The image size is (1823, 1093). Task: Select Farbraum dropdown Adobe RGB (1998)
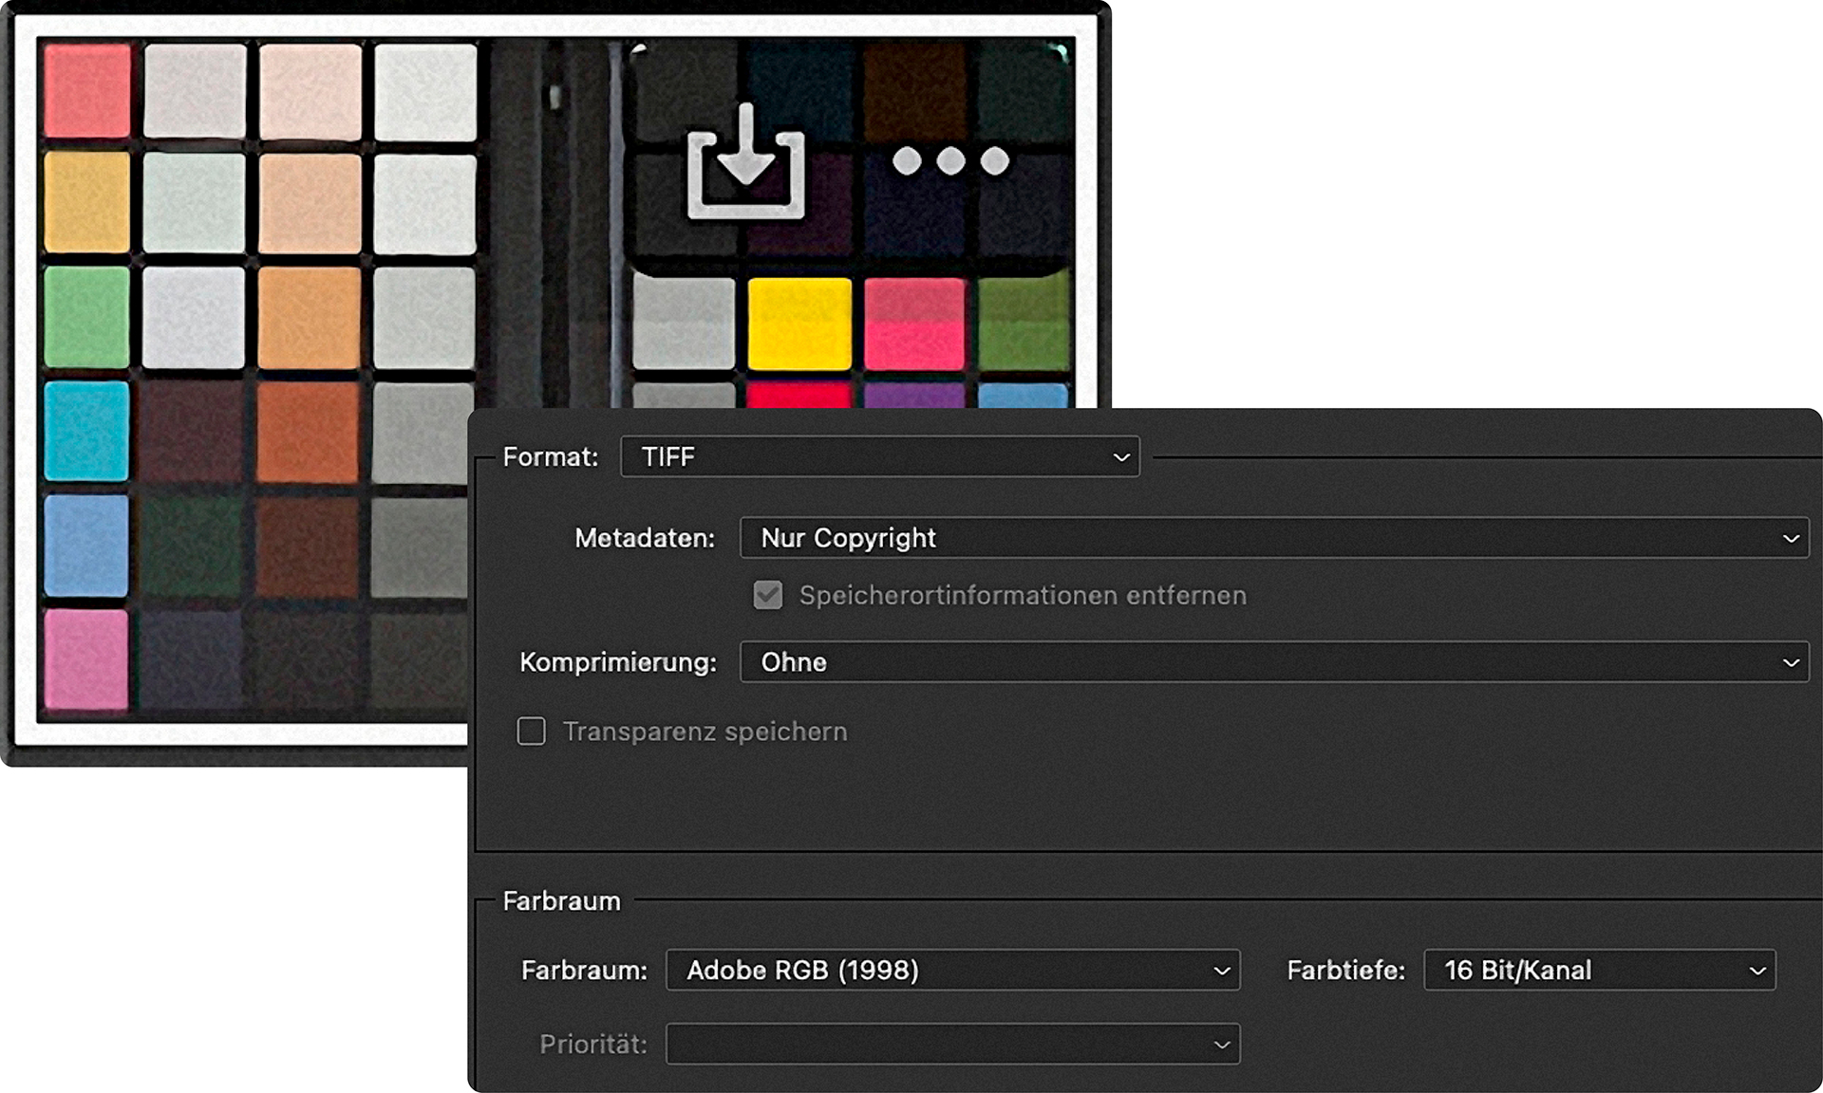953,971
